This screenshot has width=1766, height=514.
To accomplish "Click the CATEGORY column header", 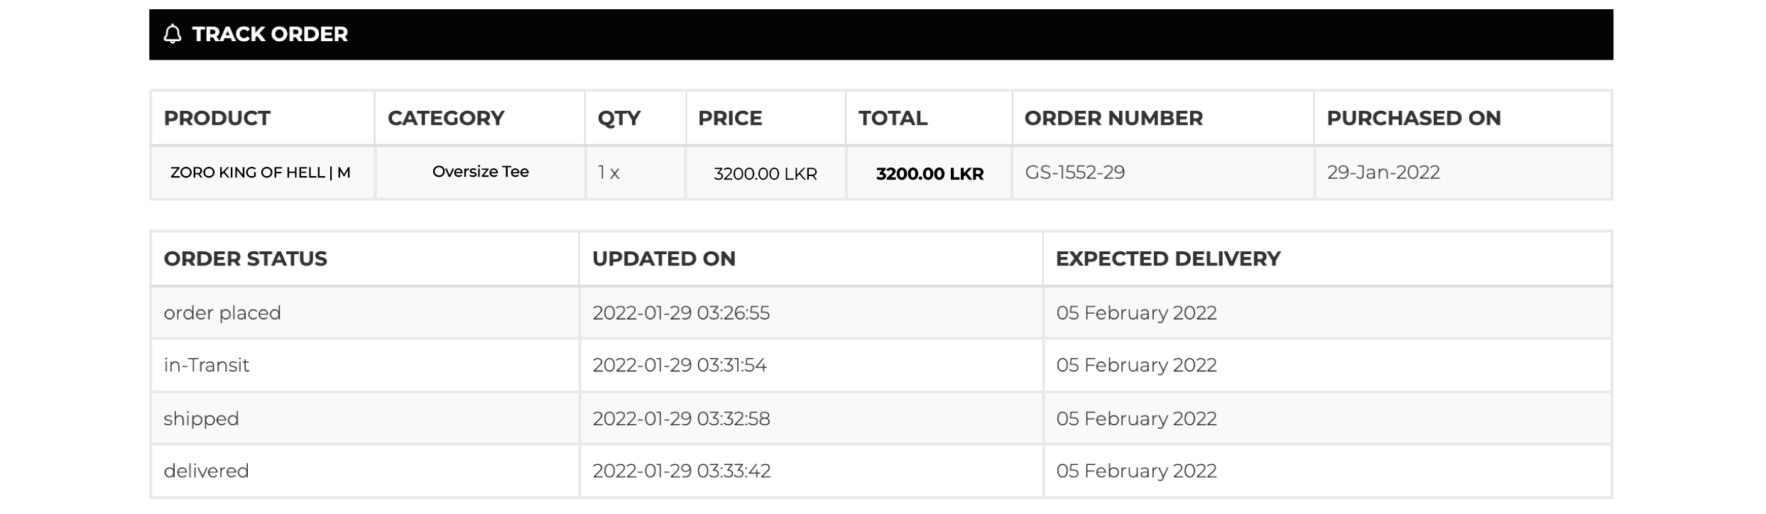I will (445, 118).
